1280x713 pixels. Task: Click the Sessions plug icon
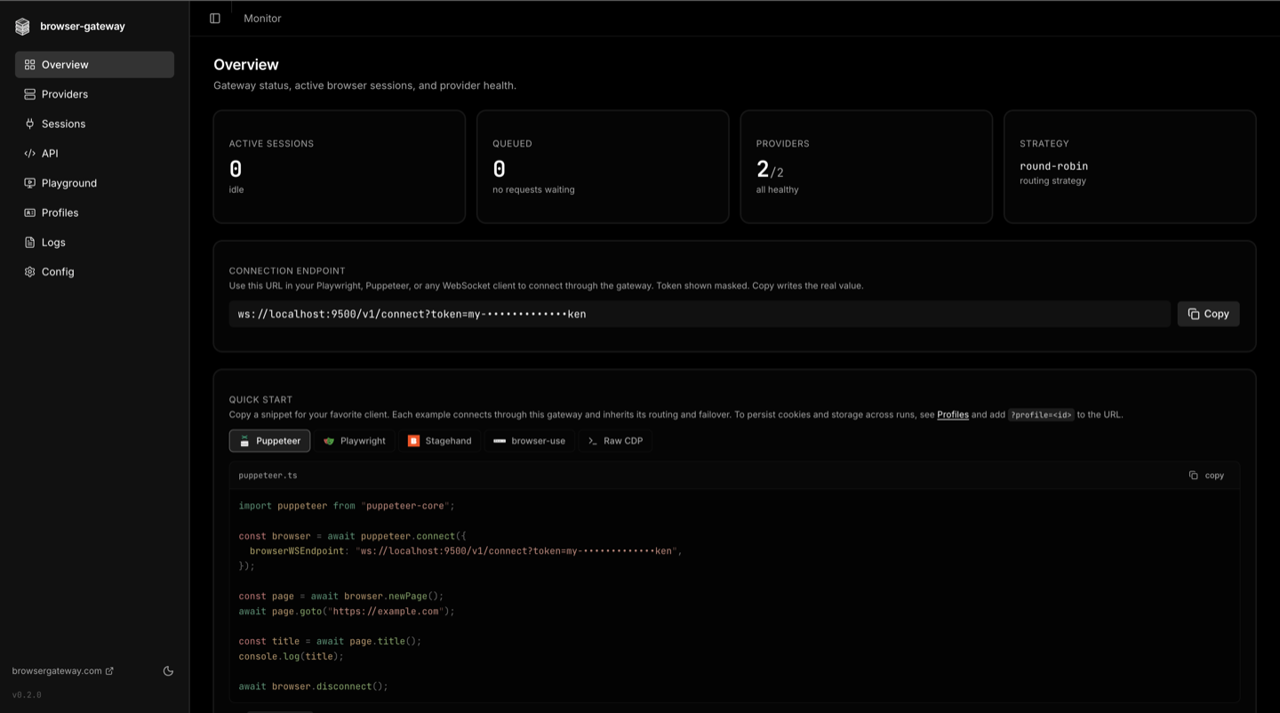pos(29,124)
